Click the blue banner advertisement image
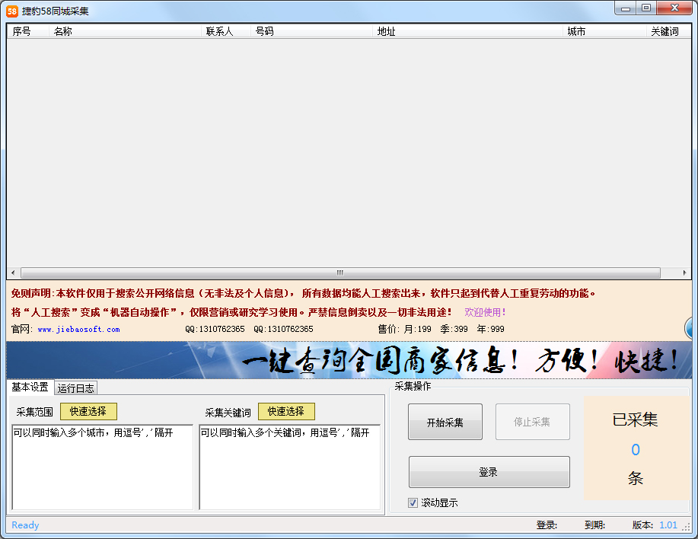The height and width of the screenshot is (539, 698). pyautogui.click(x=349, y=360)
